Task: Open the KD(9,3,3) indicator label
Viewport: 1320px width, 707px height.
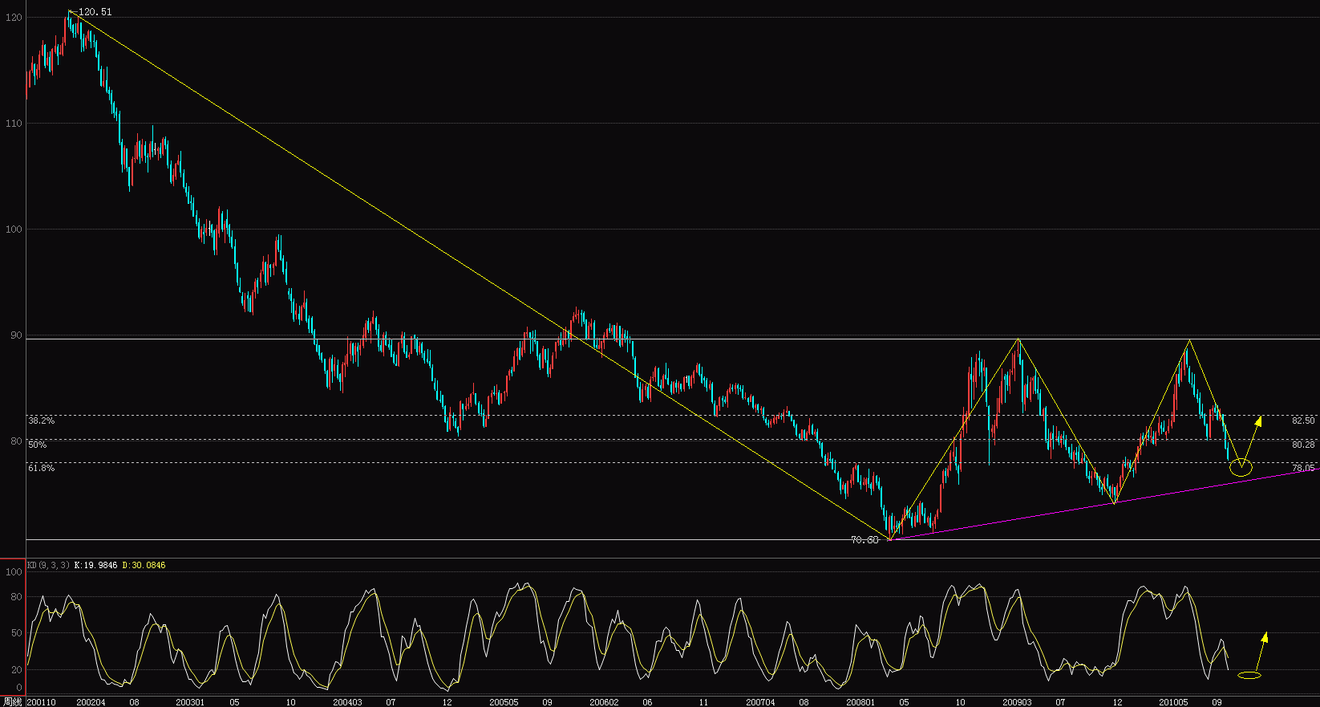Action: pos(48,566)
